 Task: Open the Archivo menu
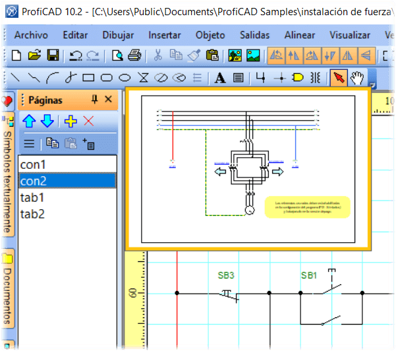coord(31,35)
